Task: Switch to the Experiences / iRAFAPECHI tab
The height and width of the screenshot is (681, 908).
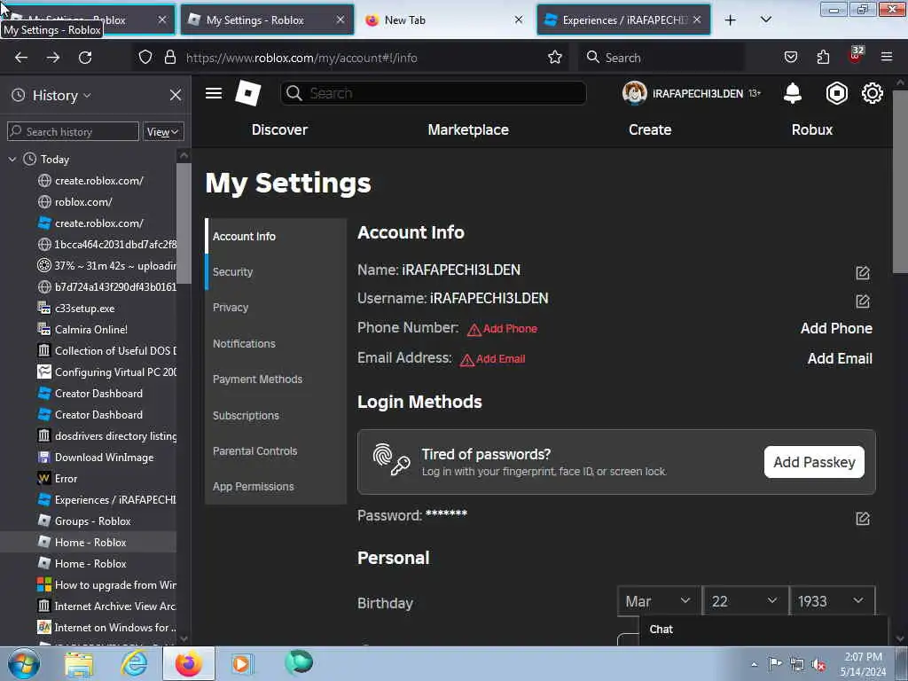Action: pyautogui.click(x=623, y=20)
